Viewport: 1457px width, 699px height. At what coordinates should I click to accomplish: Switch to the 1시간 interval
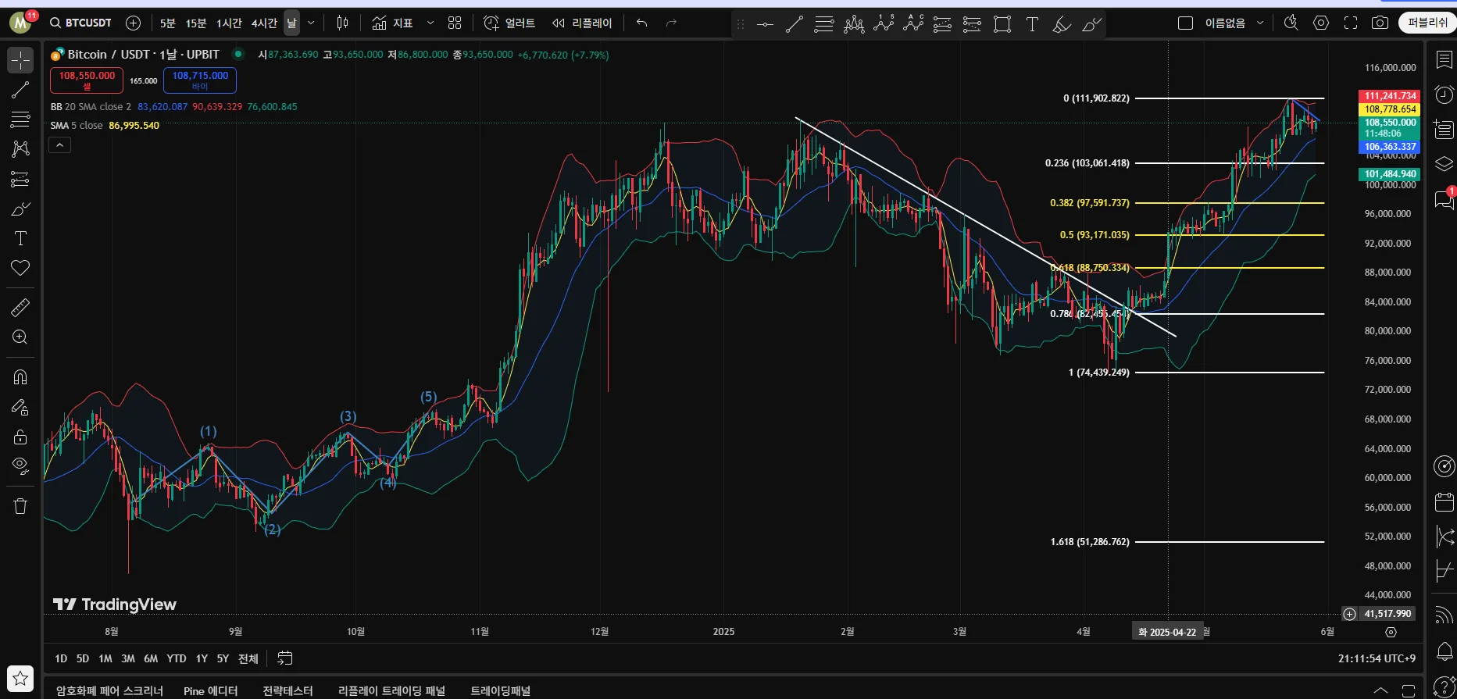(x=229, y=23)
